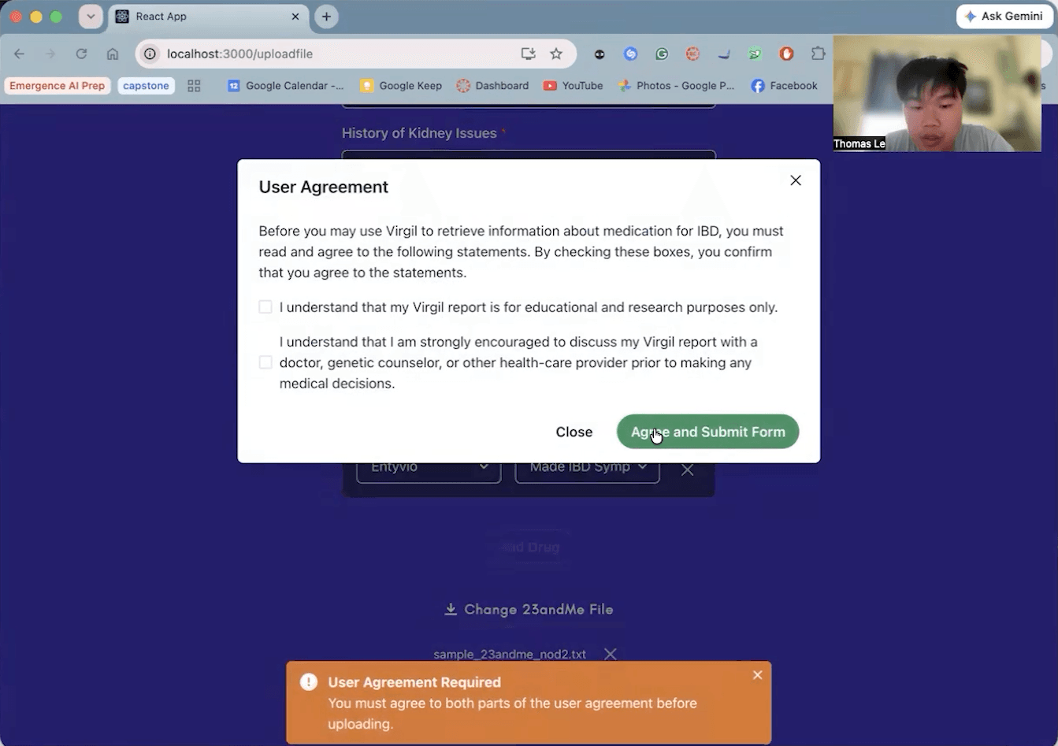Click the User Agreement heading text

pos(324,187)
